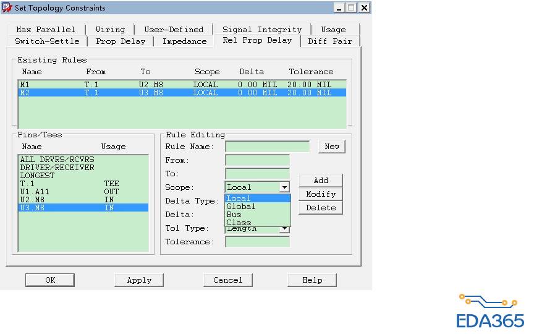Switch to the Switch-Settle tab

(x=47, y=41)
